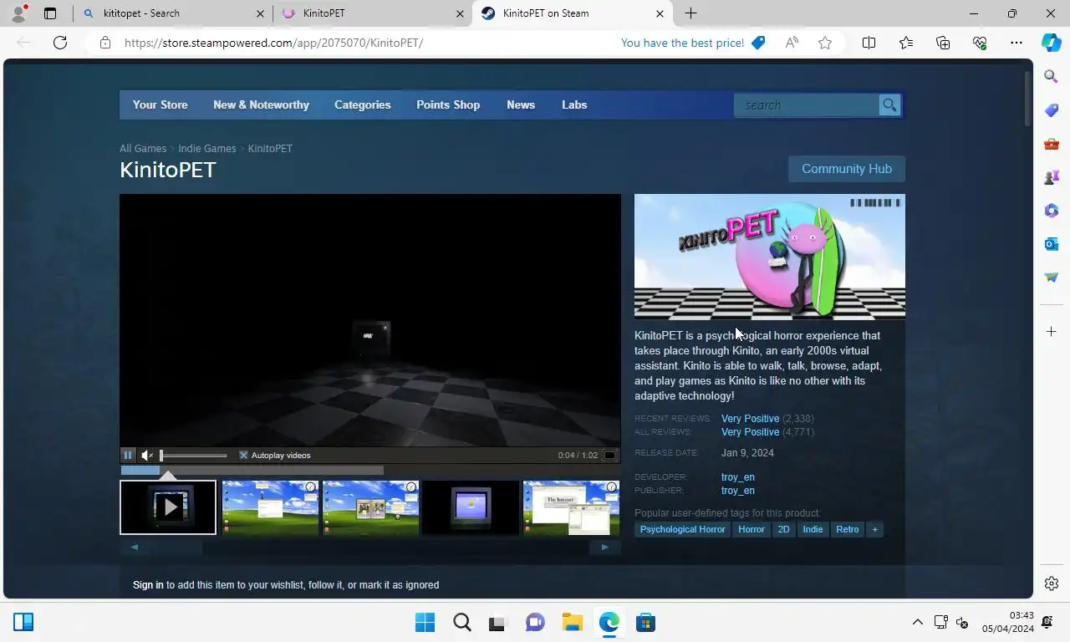Go to the Points Shop

point(448,104)
